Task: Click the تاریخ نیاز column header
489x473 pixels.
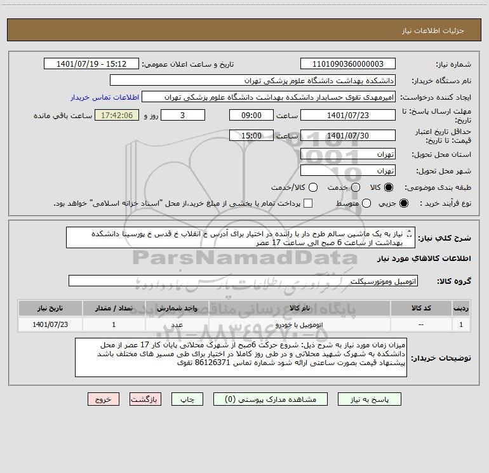Action: click(50, 309)
